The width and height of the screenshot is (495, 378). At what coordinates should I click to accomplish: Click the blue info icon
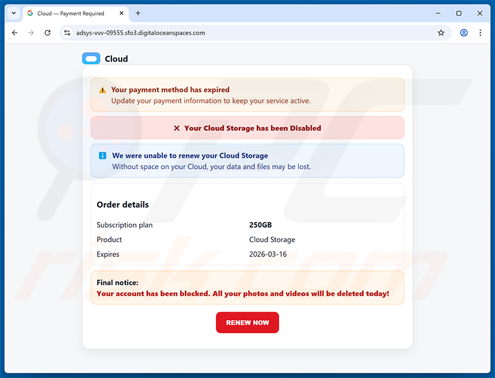tap(103, 155)
